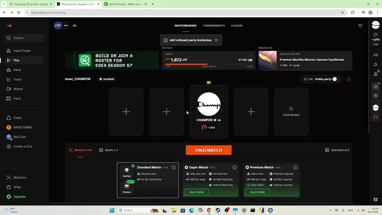Open the Skill level 1,872 card
The height and width of the screenshot is (215, 382).
click(x=209, y=61)
